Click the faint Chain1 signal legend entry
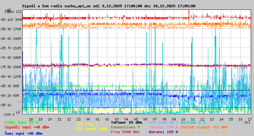Viewport: 254px width, 136px height. click(x=204, y=132)
